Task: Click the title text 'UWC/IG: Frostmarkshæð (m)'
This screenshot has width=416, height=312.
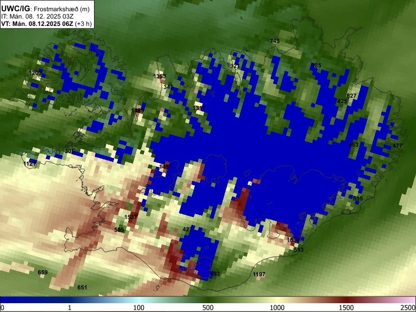Action: coord(46,9)
